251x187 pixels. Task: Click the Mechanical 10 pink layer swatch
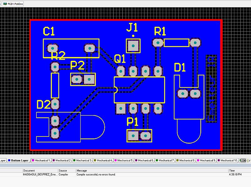pos(218,160)
